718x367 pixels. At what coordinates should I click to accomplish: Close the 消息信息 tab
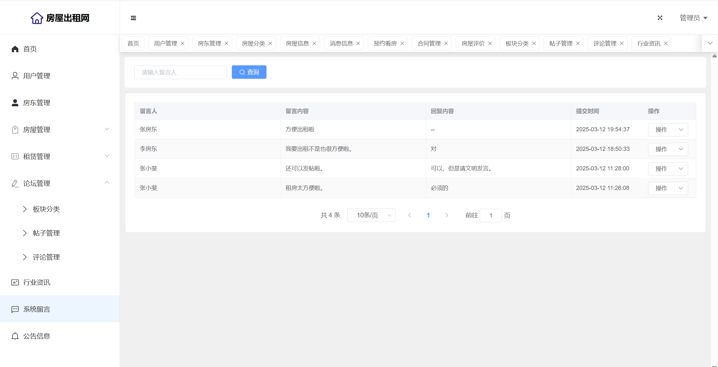click(x=358, y=44)
